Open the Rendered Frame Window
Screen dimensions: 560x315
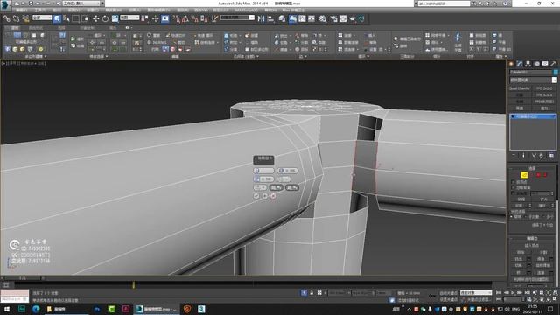343,18
